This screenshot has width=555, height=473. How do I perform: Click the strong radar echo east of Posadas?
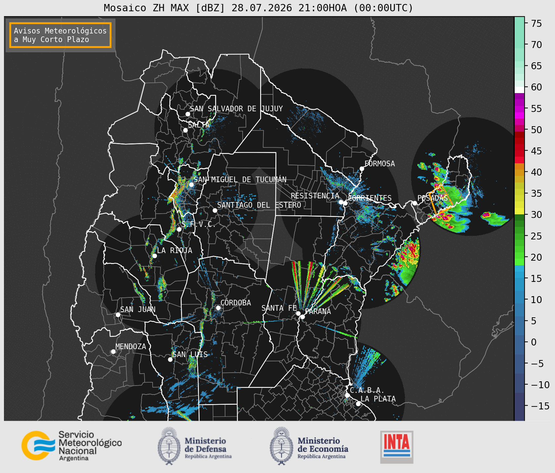click(486, 215)
